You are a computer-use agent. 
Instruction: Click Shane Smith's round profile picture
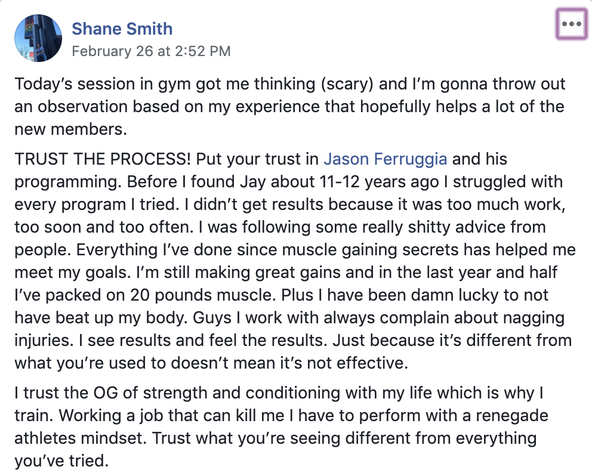coord(38,38)
